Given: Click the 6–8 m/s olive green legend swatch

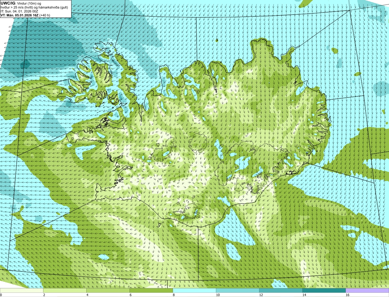Looking at the screenshot, I should (x=151, y=290).
